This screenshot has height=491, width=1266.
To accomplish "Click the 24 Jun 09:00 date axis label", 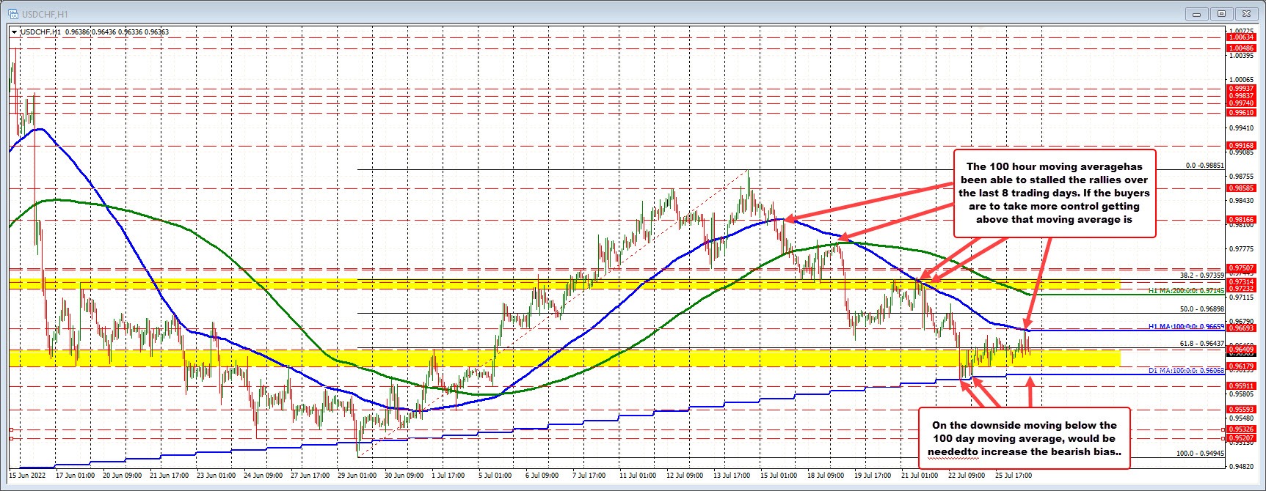I will [263, 475].
